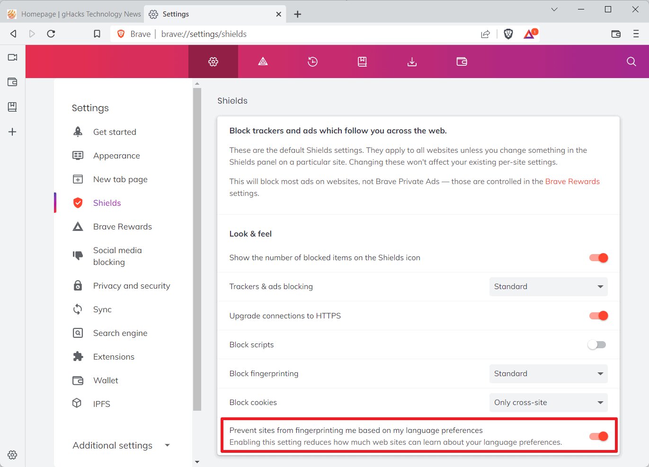Go back with the back arrow
Screen dimensions: 649x467
coord(13,34)
